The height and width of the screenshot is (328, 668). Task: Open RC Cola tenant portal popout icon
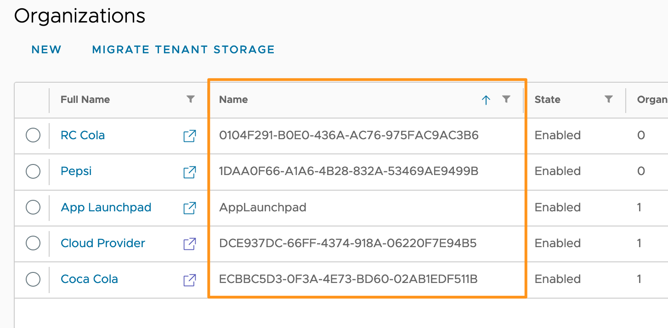coord(190,136)
